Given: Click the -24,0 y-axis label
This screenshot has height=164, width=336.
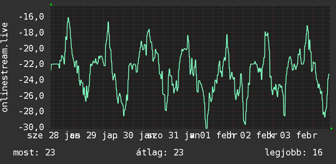Looking at the screenshot, I should coord(31,80).
